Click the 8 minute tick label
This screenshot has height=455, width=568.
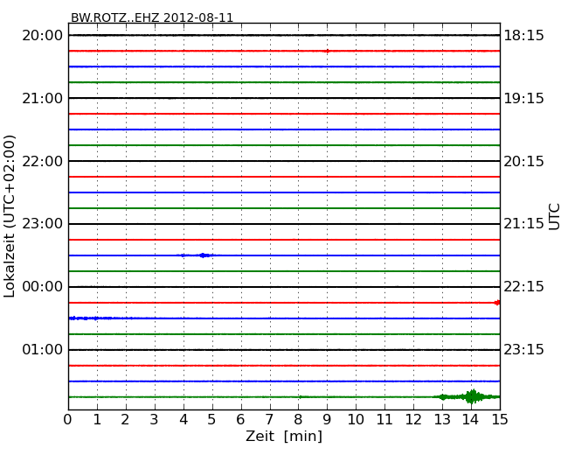[x=298, y=420]
